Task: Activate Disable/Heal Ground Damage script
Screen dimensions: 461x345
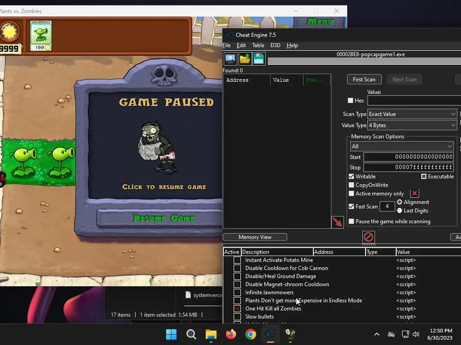Action: pyautogui.click(x=237, y=276)
